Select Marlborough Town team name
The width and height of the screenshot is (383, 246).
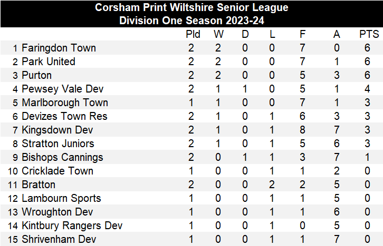click(65, 102)
